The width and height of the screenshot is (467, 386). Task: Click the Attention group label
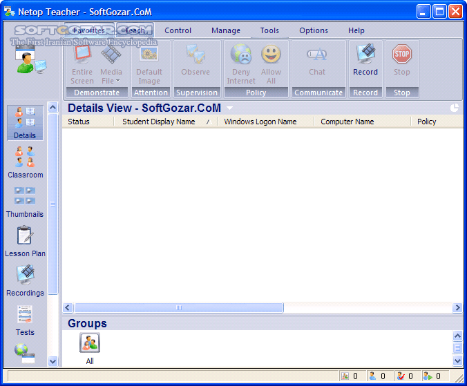coord(151,93)
